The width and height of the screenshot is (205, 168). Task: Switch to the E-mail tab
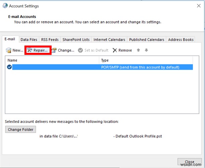(10, 39)
